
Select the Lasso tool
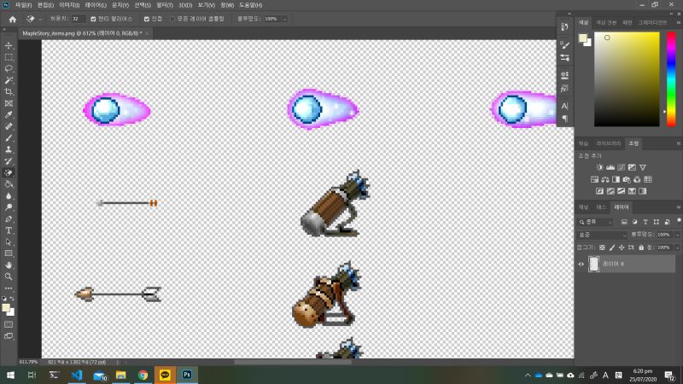(x=9, y=69)
